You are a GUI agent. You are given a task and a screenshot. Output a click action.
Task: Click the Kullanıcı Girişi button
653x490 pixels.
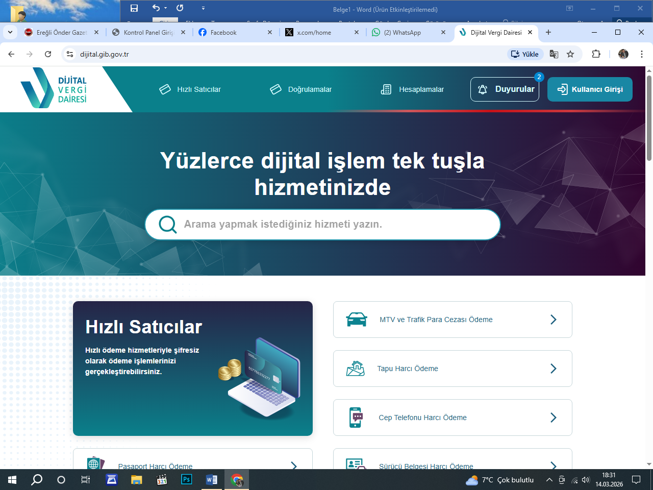(590, 89)
